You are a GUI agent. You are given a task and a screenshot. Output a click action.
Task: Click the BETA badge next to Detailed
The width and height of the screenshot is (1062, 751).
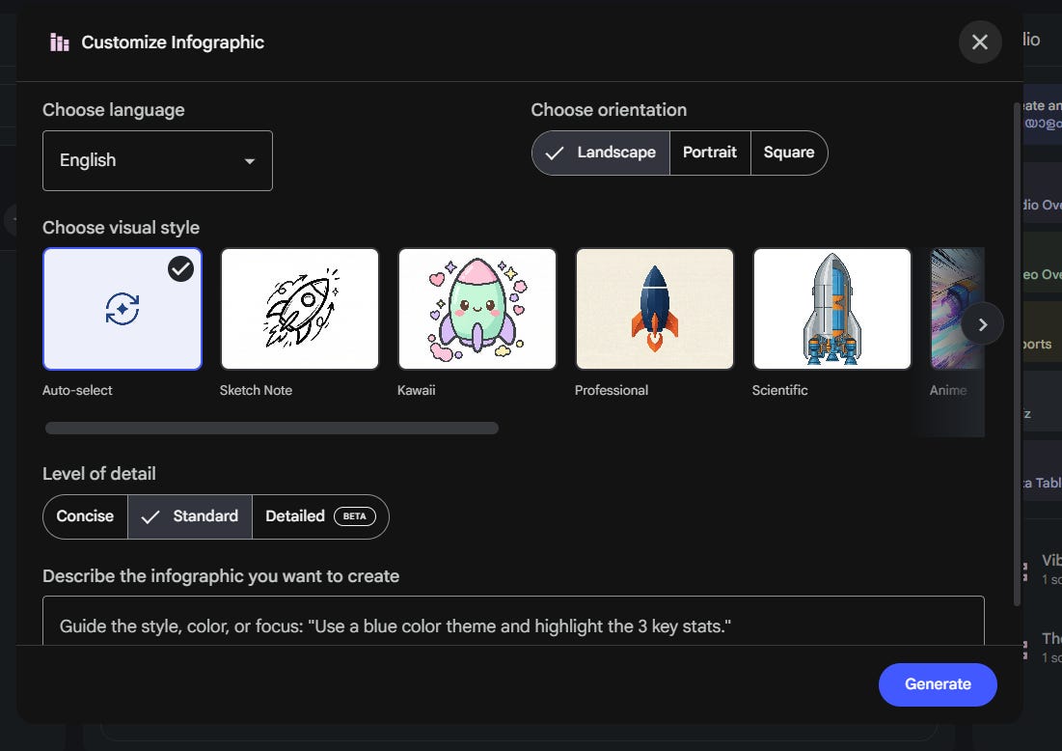tap(354, 516)
